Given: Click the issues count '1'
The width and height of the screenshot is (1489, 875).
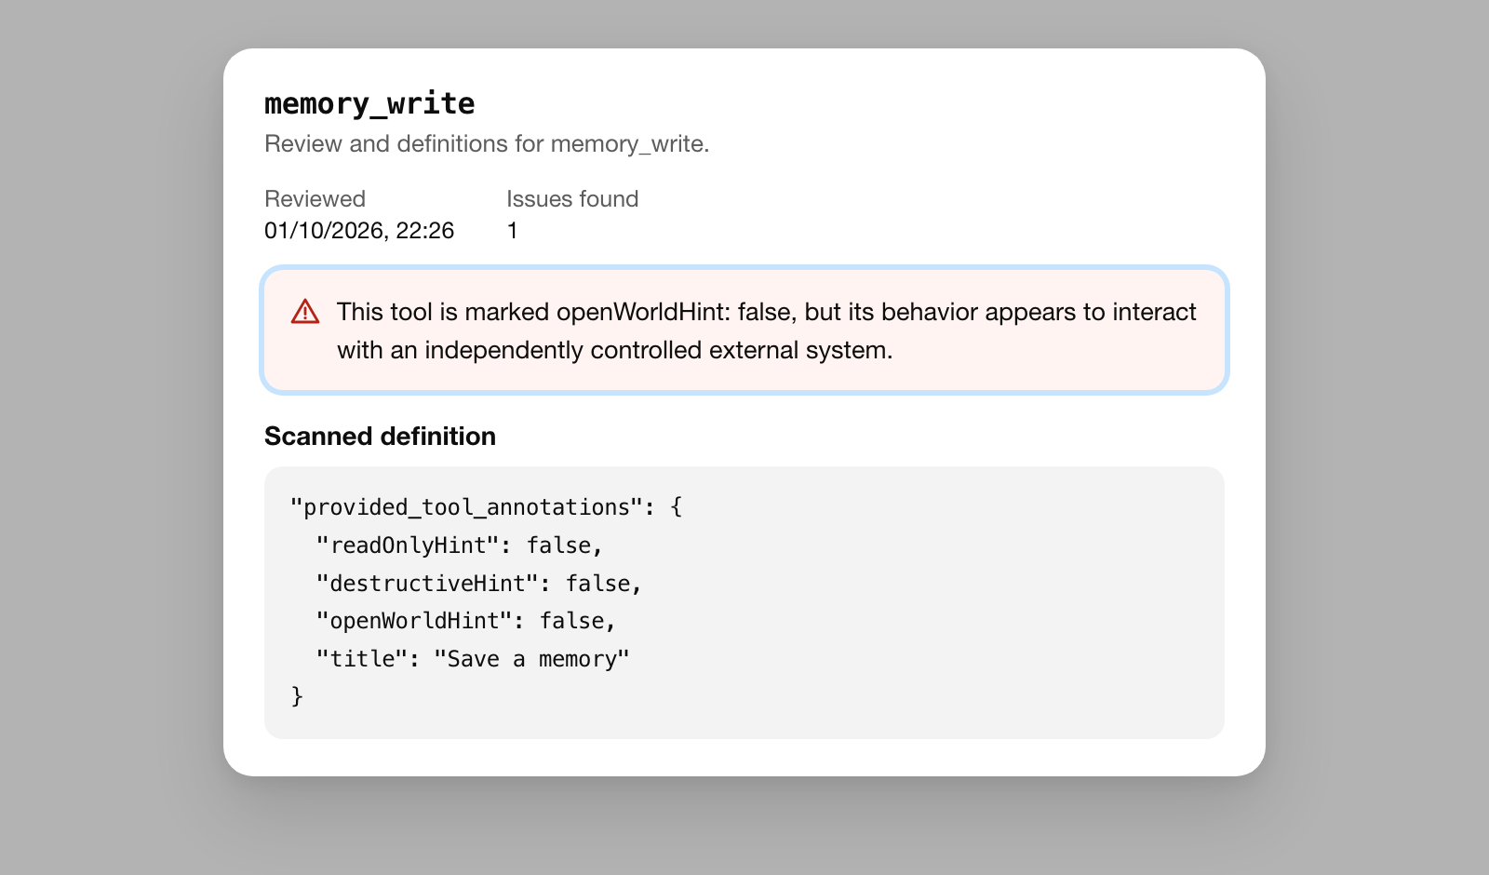Looking at the screenshot, I should click(x=512, y=230).
